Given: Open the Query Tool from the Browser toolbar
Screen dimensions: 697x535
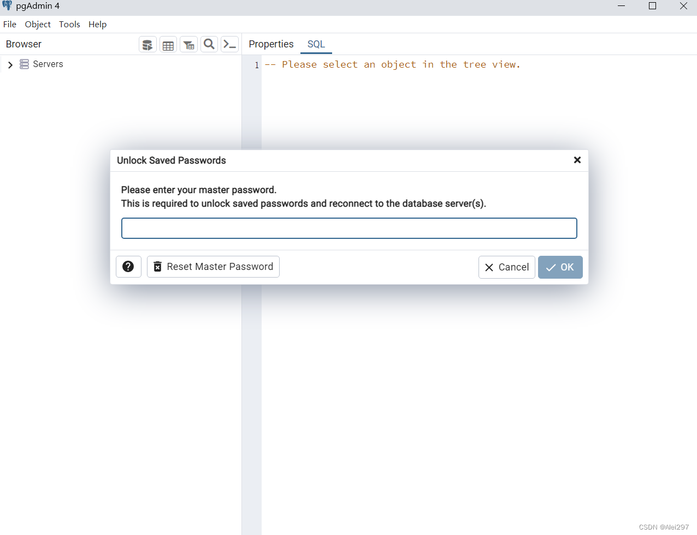Looking at the screenshot, I should [x=147, y=45].
